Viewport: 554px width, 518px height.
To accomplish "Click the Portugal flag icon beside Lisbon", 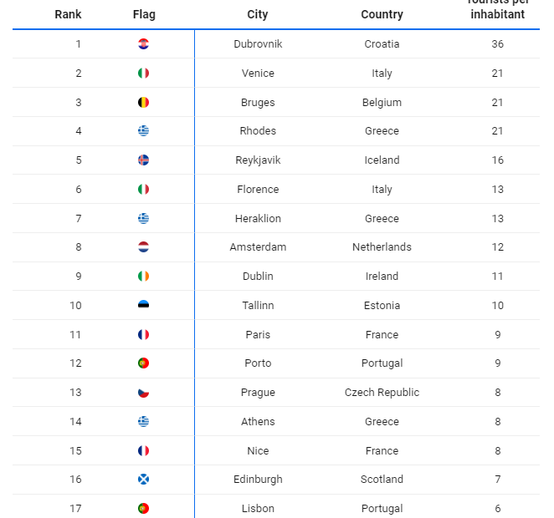I will coord(144,509).
